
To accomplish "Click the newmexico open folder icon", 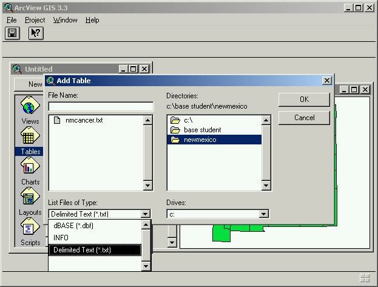I will 175,140.
